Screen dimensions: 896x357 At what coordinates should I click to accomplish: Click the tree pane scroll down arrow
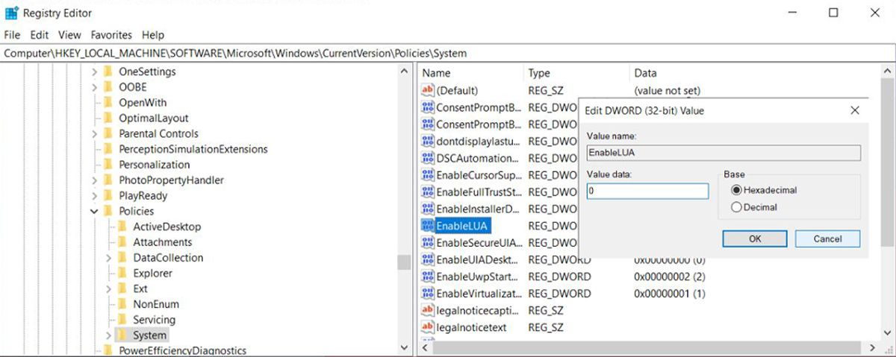tap(404, 348)
